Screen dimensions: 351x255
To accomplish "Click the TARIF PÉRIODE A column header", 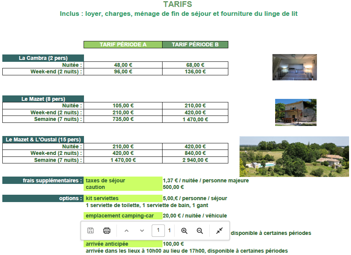I will tap(123, 45).
